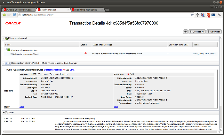Click the Time column header
The height and width of the screenshot is (135, 224).
pos(205,45)
